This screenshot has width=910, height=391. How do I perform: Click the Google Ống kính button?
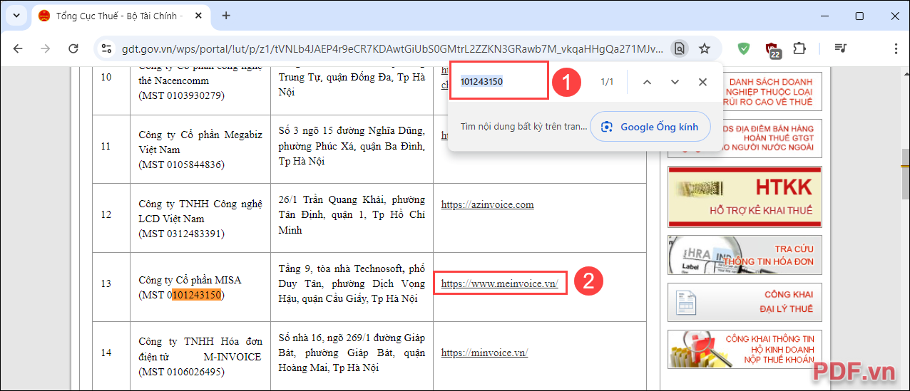(650, 127)
